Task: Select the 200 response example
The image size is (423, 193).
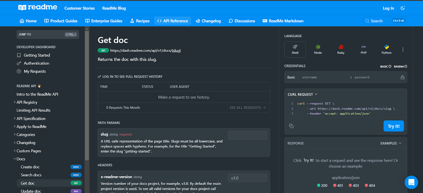Action: pyautogui.click(x=322, y=185)
